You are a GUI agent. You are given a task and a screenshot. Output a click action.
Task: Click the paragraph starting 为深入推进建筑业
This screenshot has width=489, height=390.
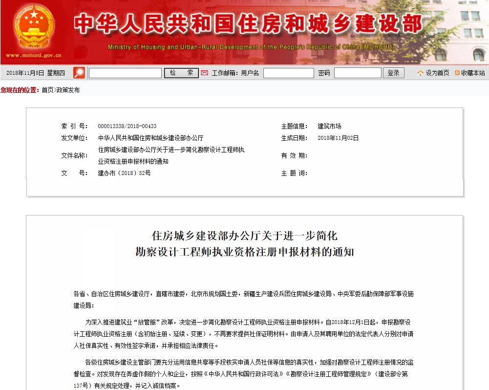(x=244, y=334)
